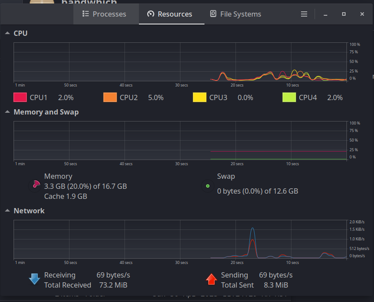Screen dimensions: 374x302
Task: Click the Network history graph
Action: coord(180,240)
